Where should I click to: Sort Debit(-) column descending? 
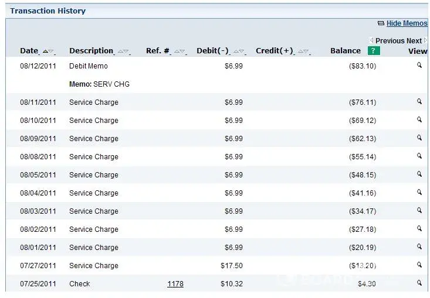click(x=242, y=52)
